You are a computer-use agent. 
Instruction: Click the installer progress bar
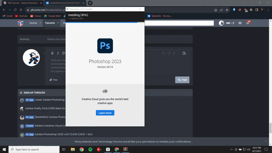click(105, 22)
